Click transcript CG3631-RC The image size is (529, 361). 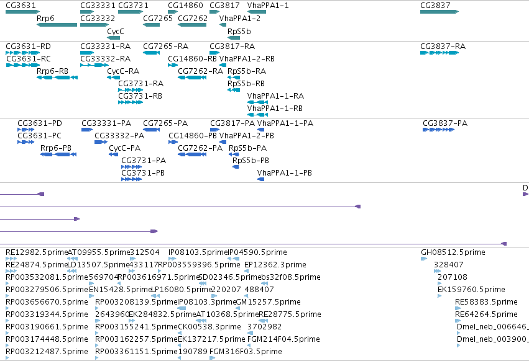tap(29, 58)
